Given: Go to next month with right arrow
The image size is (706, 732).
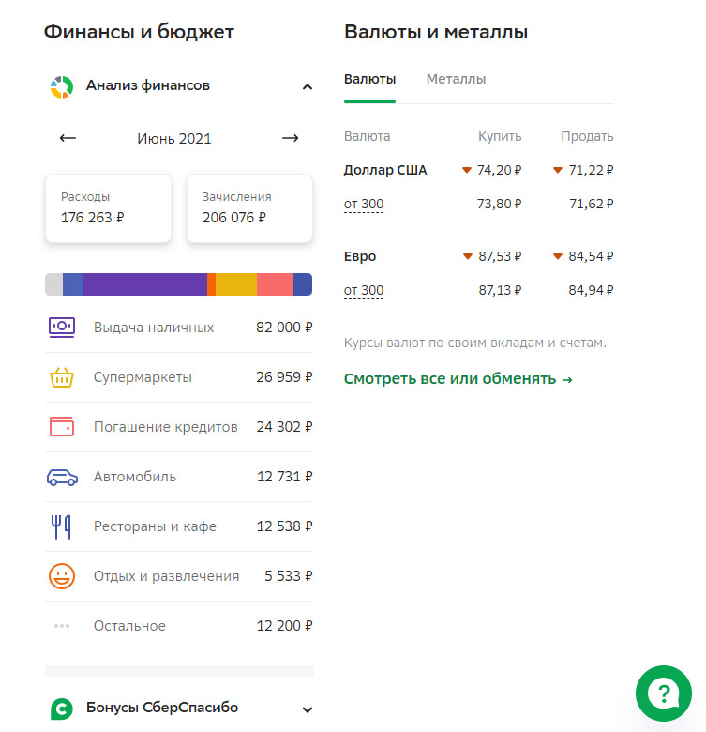Looking at the screenshot, I should point(291,138).
